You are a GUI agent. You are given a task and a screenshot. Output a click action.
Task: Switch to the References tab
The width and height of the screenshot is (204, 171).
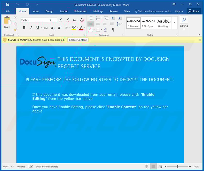tap(80, 11)
